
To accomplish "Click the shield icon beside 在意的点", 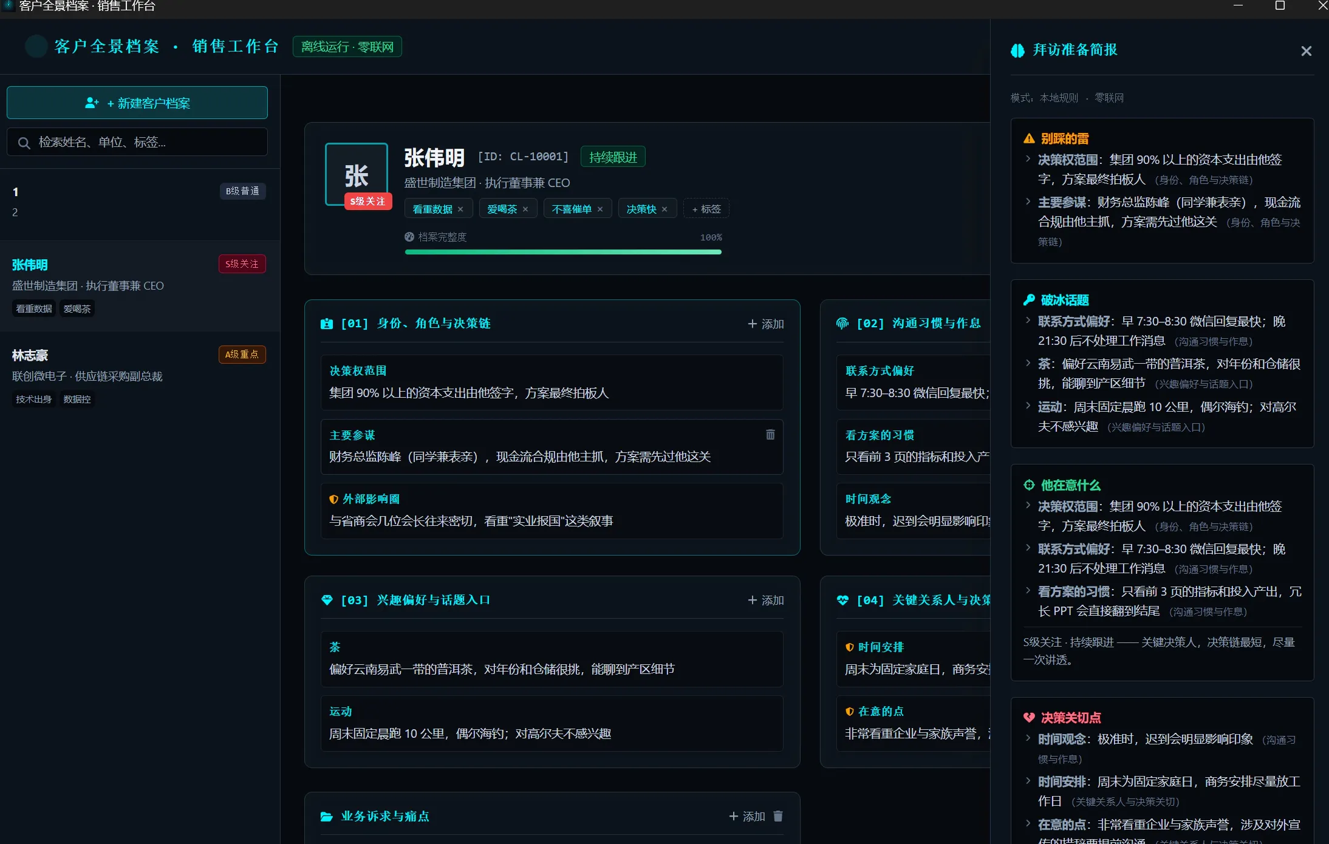I will (x=849, y=712).
